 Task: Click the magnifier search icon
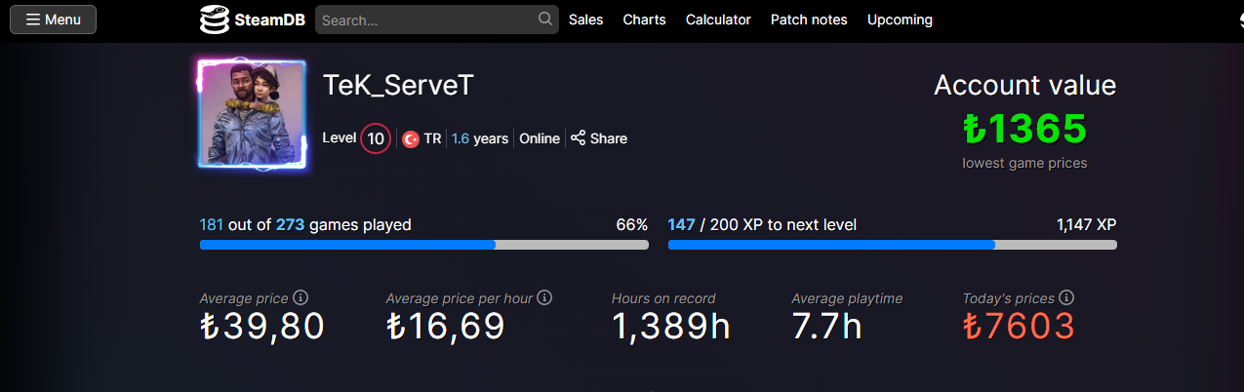pyautogui.click(x=545, y=20)
